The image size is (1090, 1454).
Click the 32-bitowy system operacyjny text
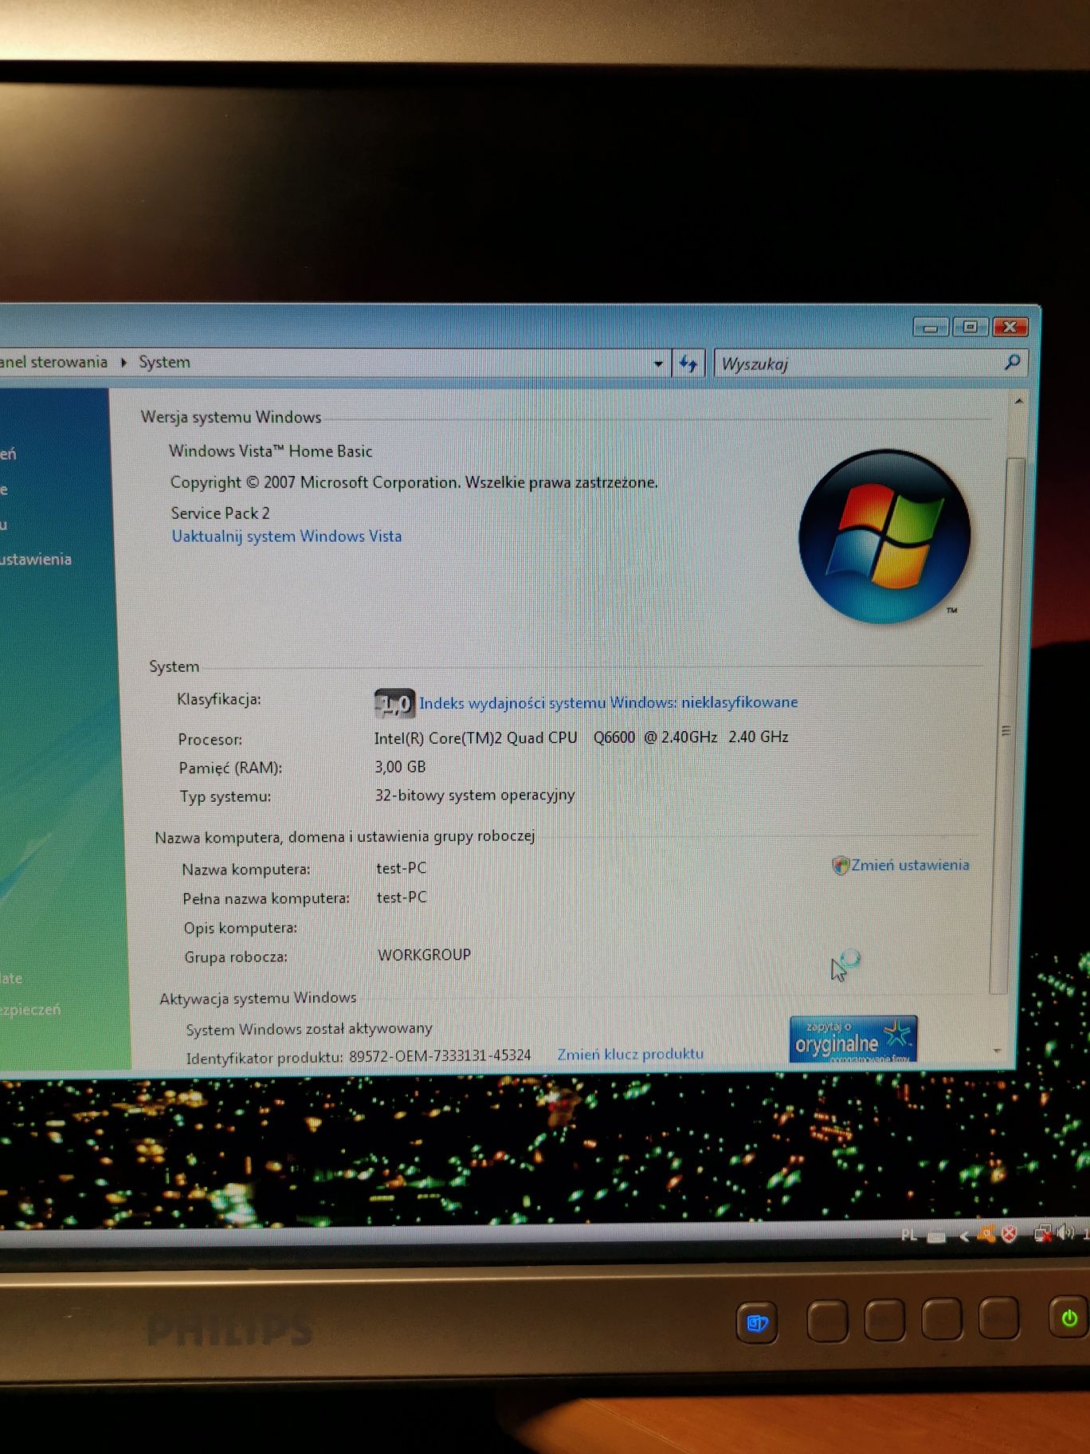475,796
